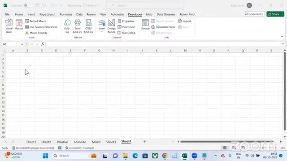Switch to the Home tab

(x=19, y=14)
